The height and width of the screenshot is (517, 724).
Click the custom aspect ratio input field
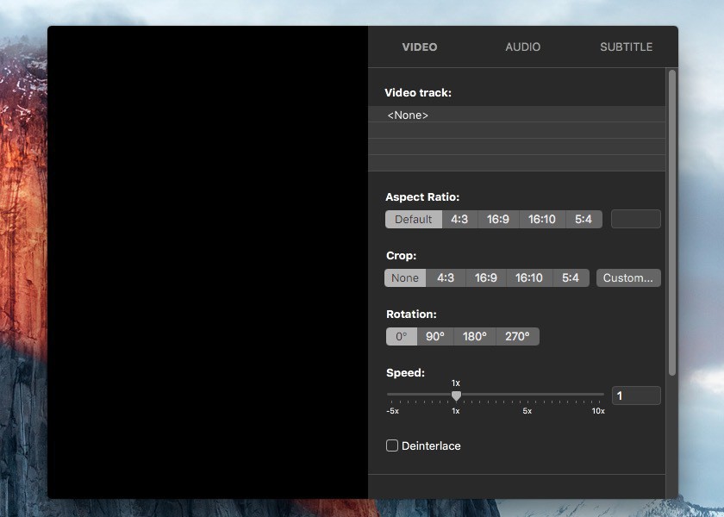coord(635,219)
